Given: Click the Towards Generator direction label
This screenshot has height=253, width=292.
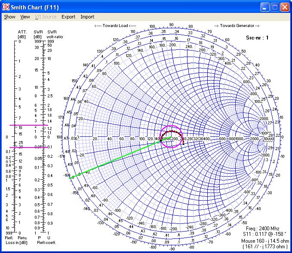Looking at the screenshot, I should pyautogui.click(x=237, y=26).
